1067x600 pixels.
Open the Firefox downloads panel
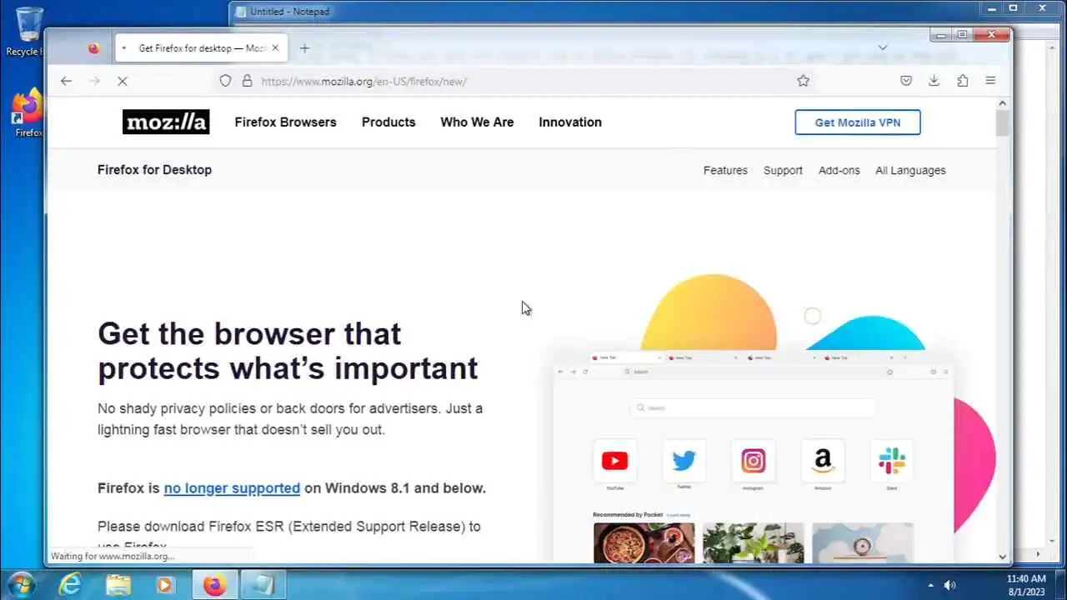(x=934, y=81)
